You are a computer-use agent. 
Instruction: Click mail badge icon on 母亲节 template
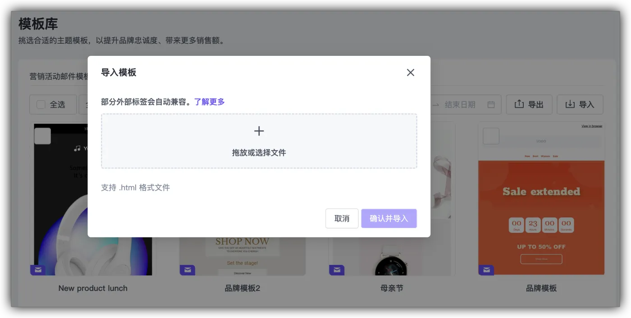point(337,270)
